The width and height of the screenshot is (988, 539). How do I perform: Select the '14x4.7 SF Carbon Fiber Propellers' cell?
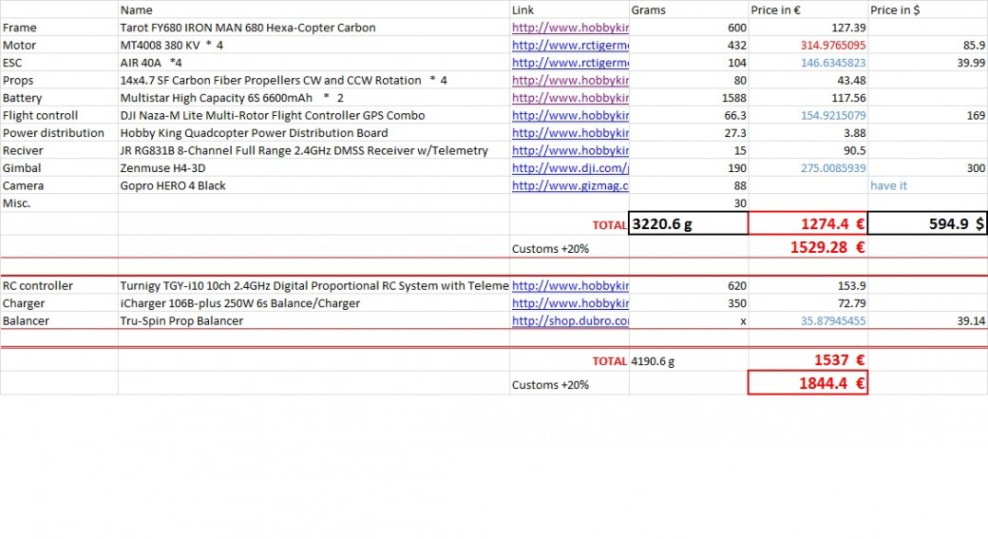pyautogui.click(x=313, y=81)
